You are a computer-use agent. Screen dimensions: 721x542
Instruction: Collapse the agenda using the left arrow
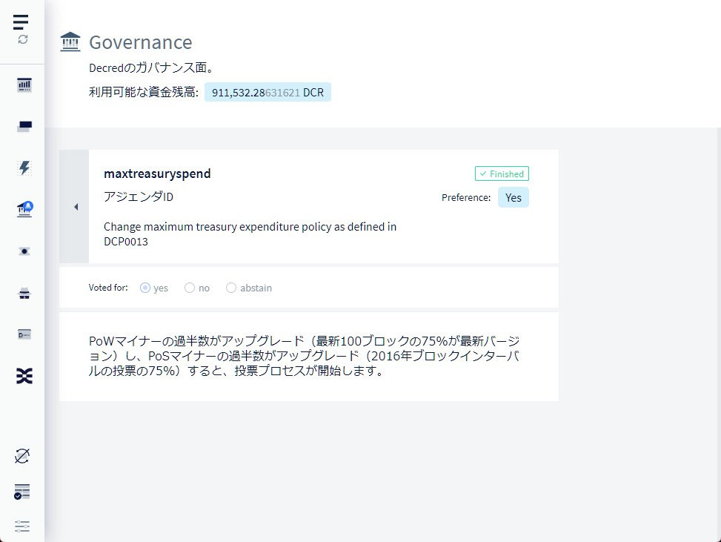point(75,207)
